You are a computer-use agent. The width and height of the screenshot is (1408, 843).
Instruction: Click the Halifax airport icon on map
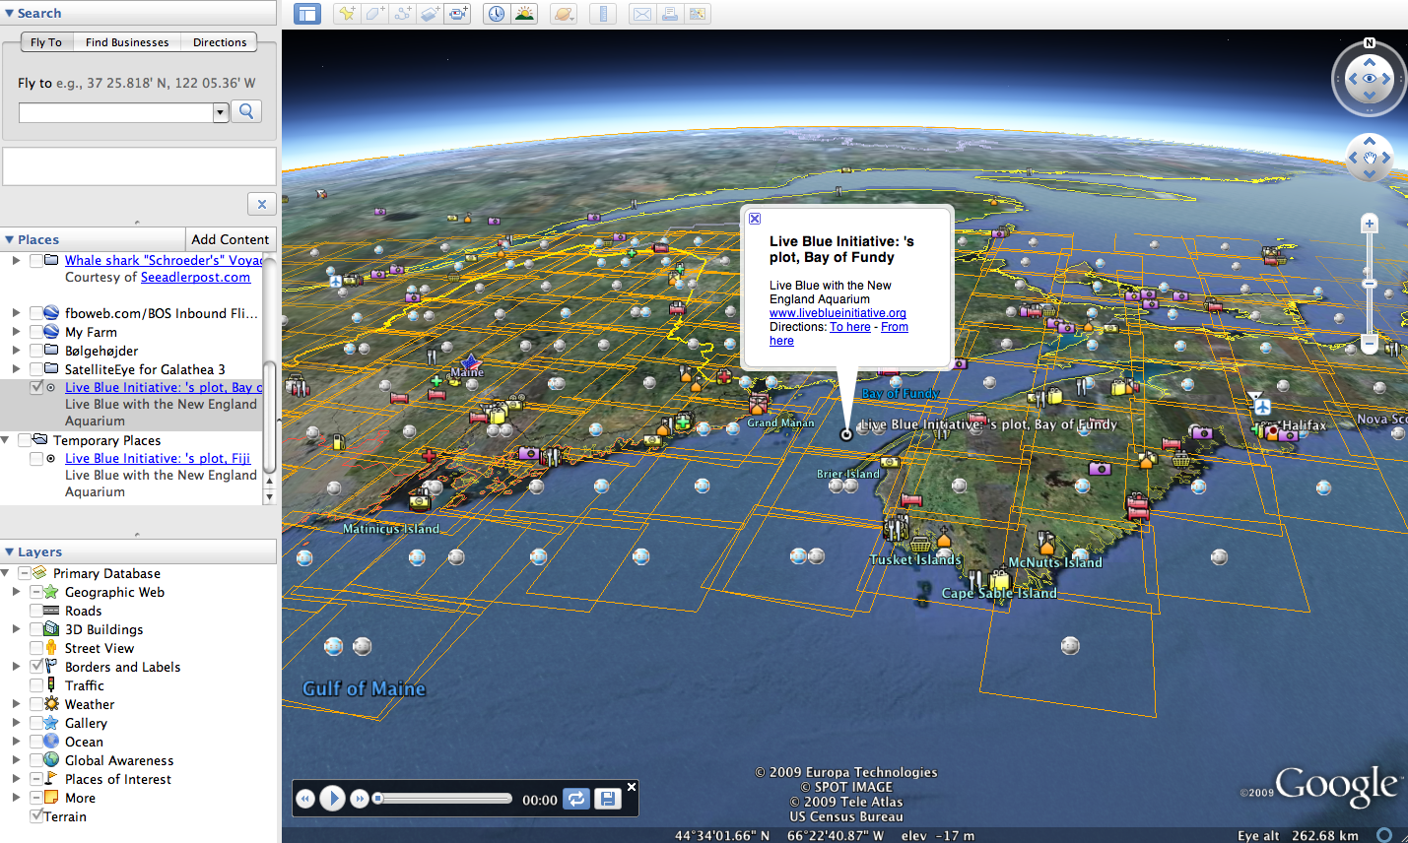tap(1261, 406)
